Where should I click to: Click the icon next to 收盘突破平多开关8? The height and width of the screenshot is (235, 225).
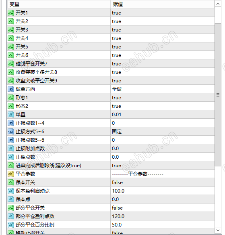tap(11, 72)
